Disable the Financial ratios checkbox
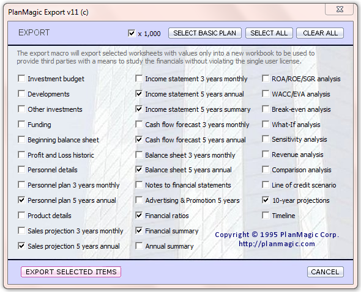This screenshot has width=361, height=292. 139,216
